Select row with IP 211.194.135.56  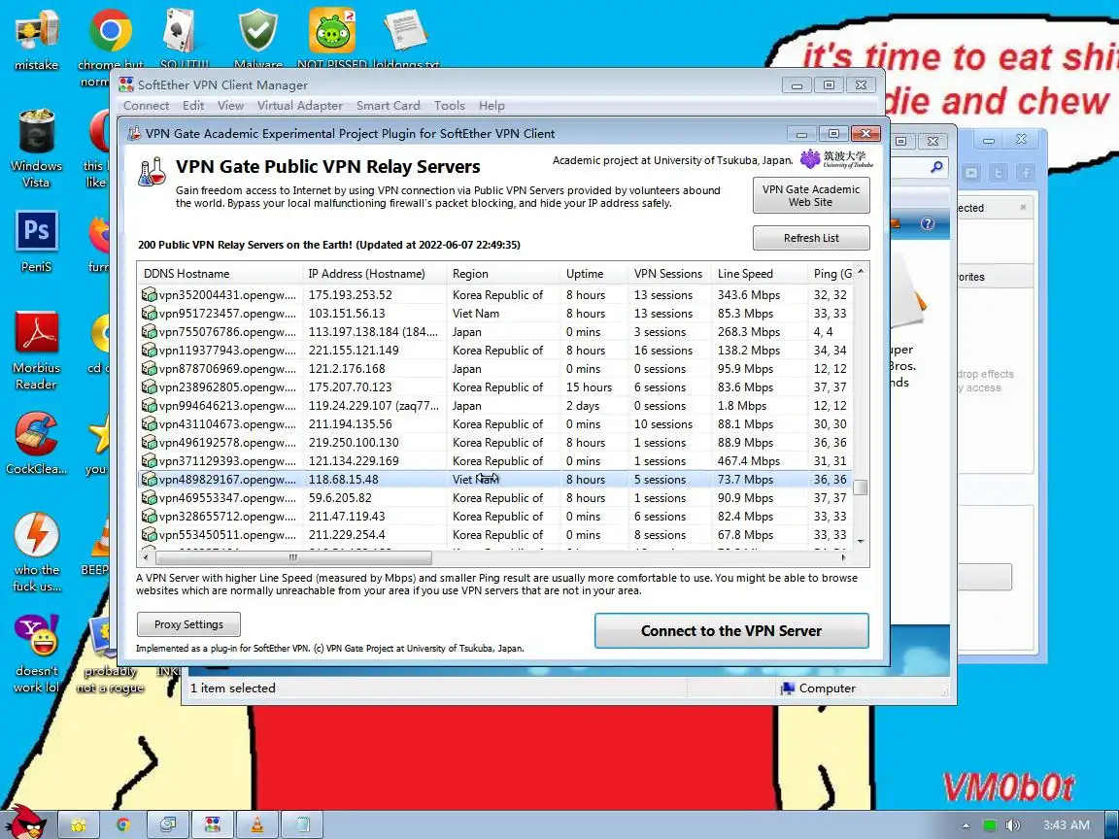pyautogui.click(x=494, y=423)
